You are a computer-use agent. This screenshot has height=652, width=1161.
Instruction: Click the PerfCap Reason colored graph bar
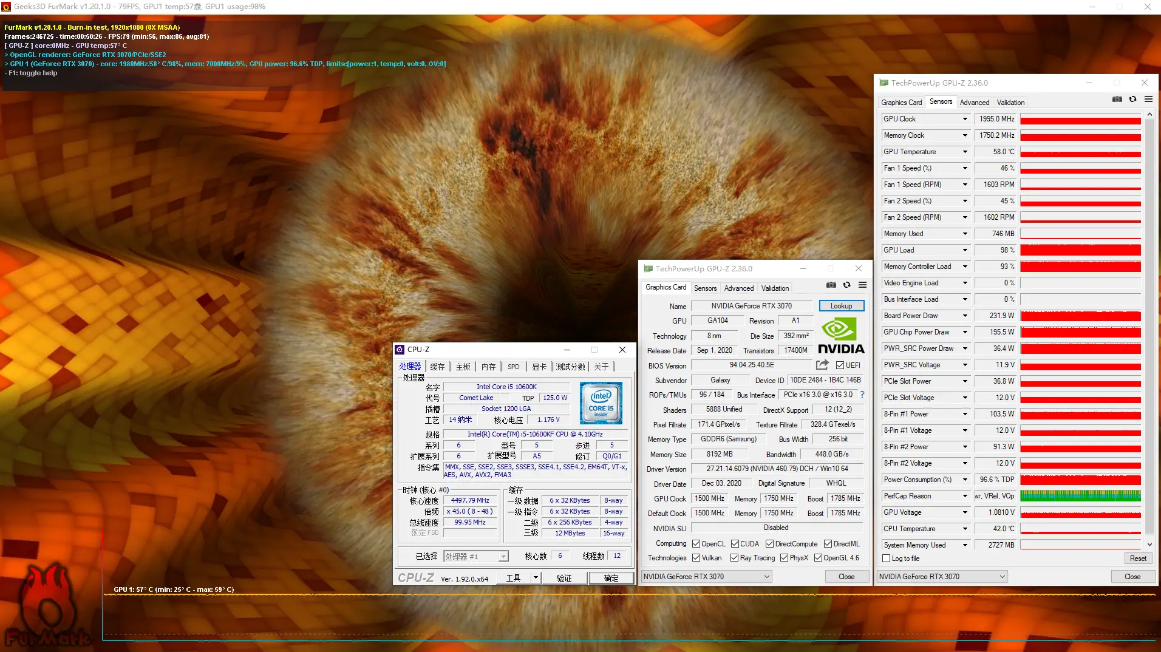click(x=1080, y=496)
